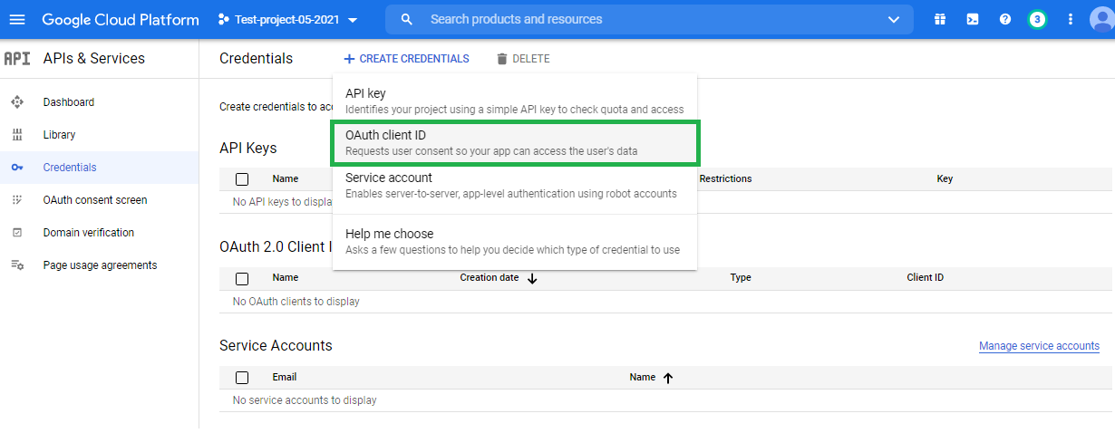Select OAuth client ID menu option
Image resolution: width=1115 pixels, height=433 pixels.
515,143
